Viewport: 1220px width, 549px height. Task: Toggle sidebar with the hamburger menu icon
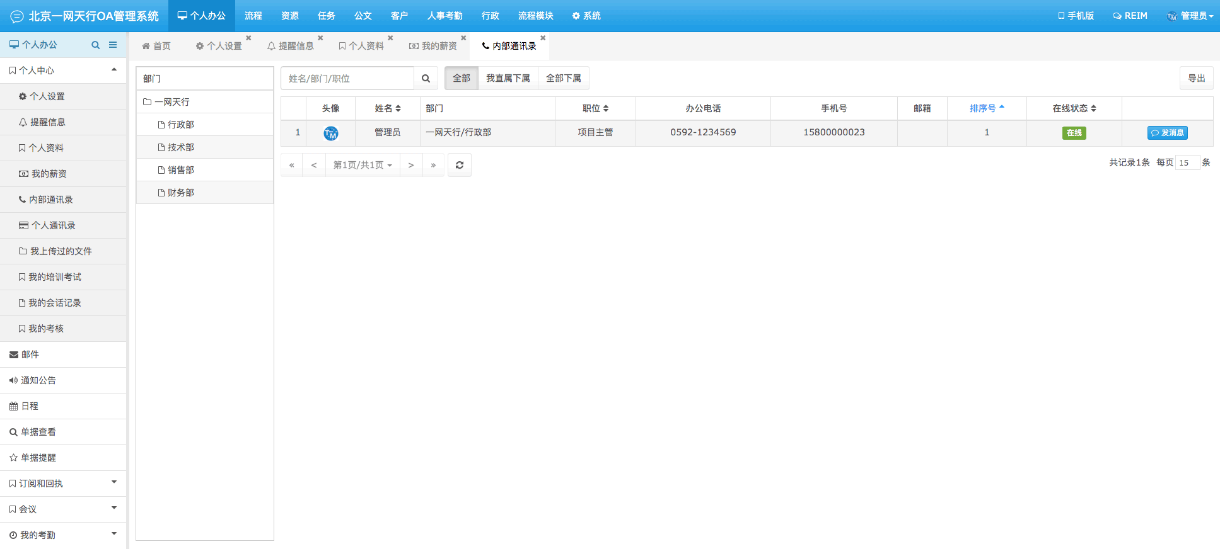[x=113, y=45]
